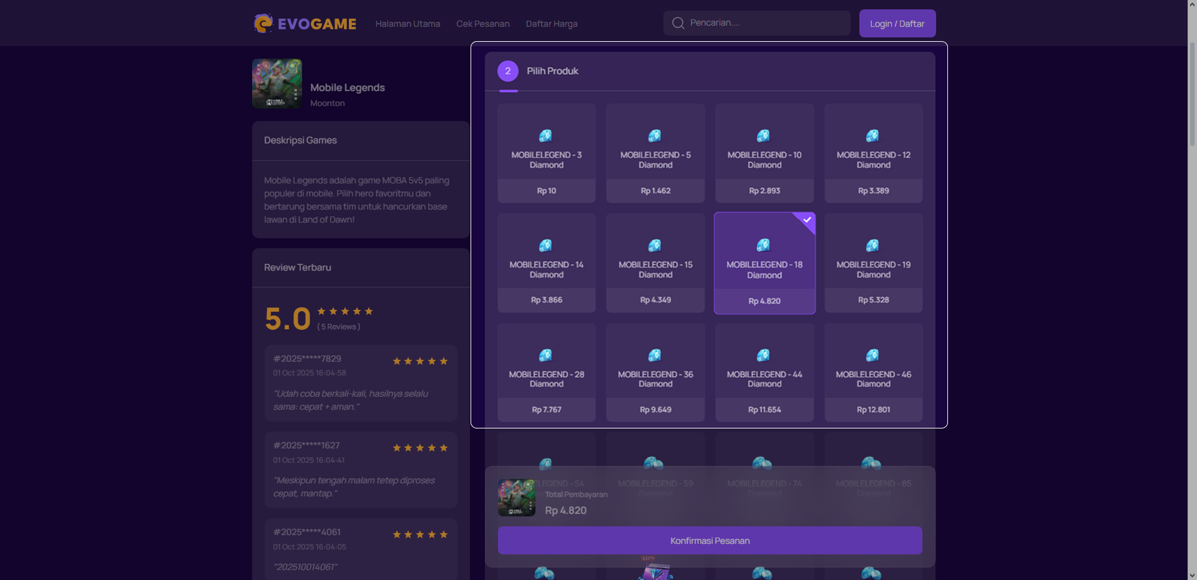Viewport: 1197px width, 580px height.
Task: Click diamond icon on 46 Diamond card
Action: click(872, 355)
